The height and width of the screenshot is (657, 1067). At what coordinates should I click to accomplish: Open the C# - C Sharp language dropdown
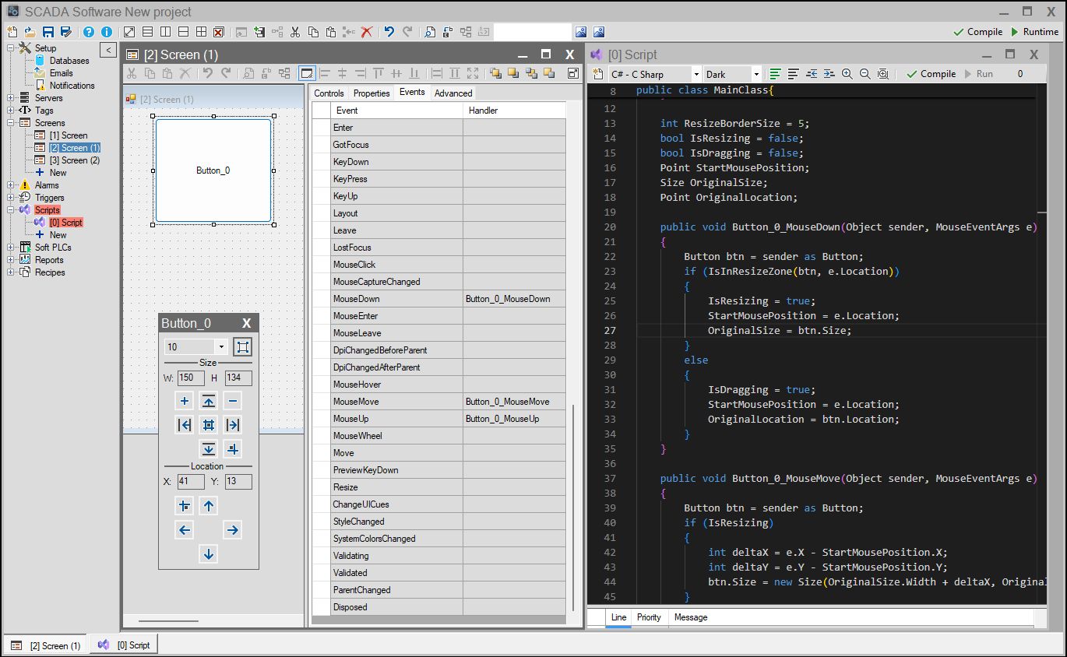[x=654, y=74]
